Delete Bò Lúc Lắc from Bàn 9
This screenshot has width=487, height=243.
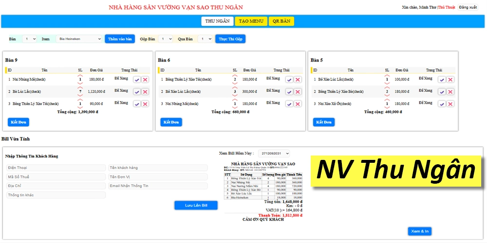[x=145, y=92]
